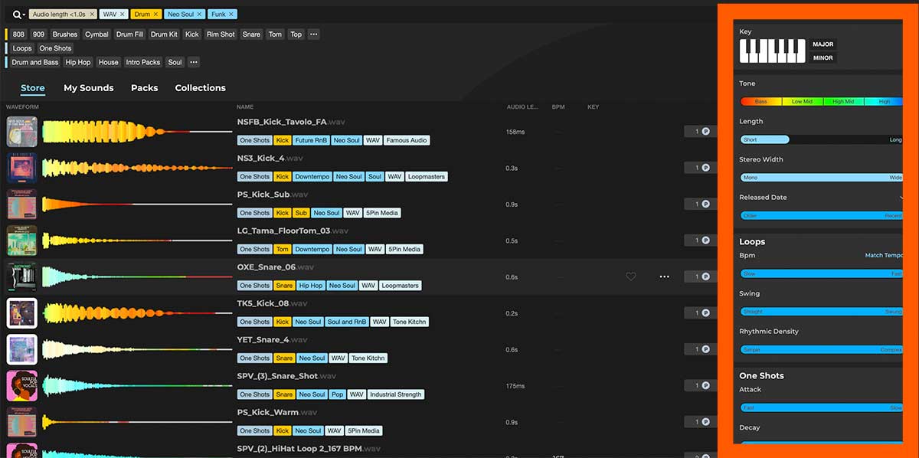Open more options for OXE_Snare_06
Viewport: 919px width, 458px height.
(x=663, y=276)
